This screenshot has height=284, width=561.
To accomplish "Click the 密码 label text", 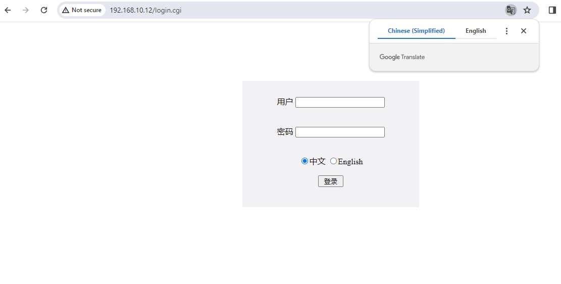I will point(285,132).
